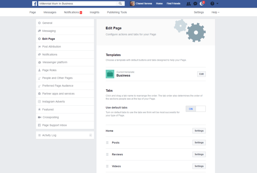The image size is (257, 173).
Task: Click the Partner apps cube icon
Action: [39, 94]
